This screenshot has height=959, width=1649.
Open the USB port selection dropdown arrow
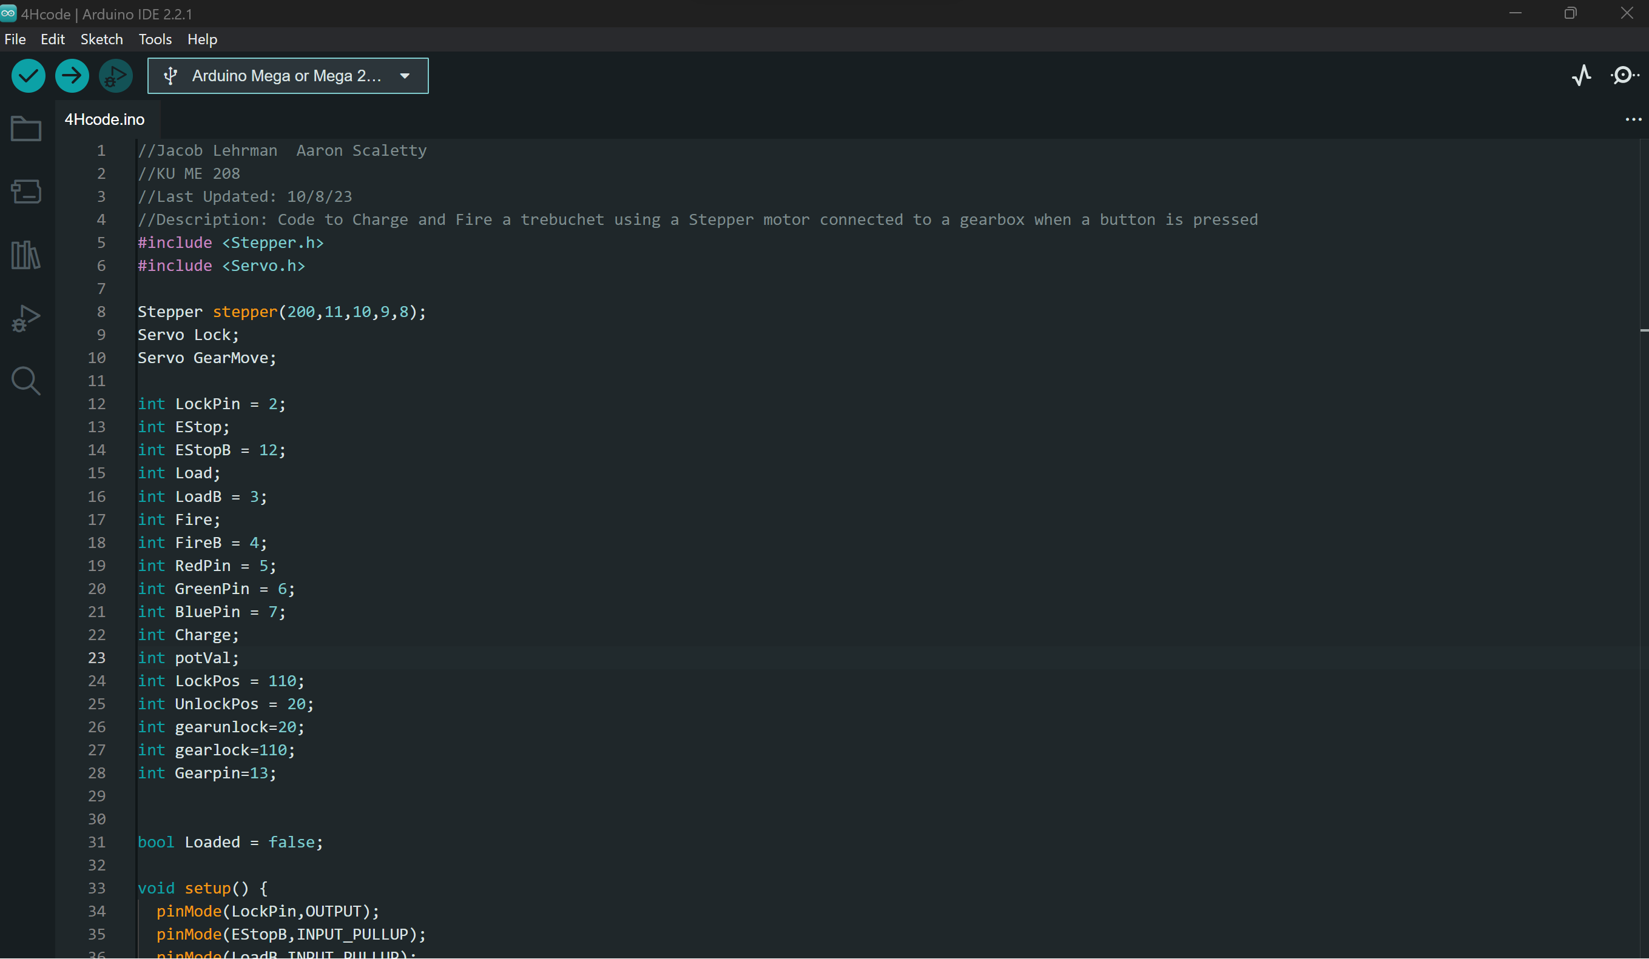tap(406, 75)
